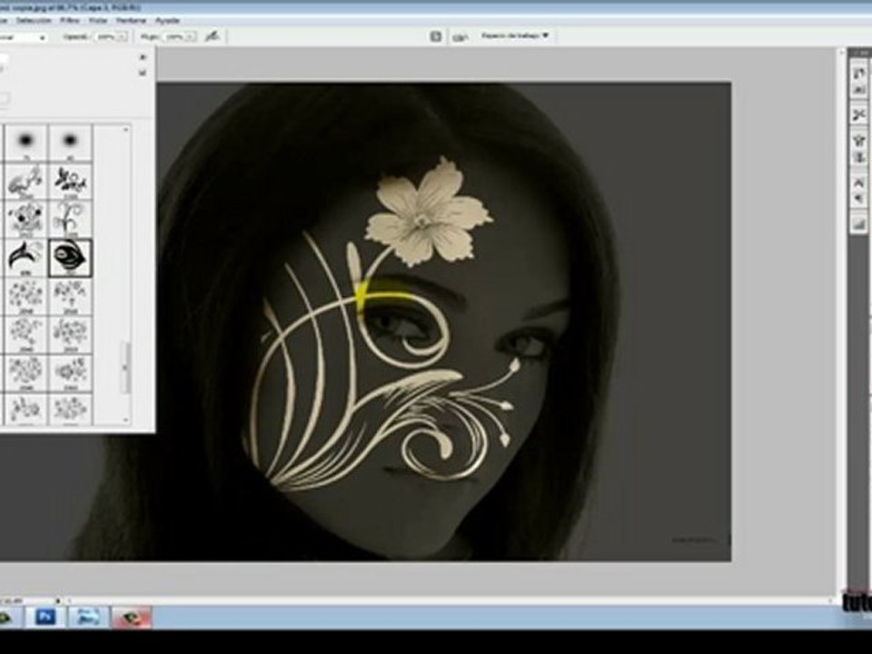Expand the Flujo slider arrow
872x654 pixels.
pos(192,36)
